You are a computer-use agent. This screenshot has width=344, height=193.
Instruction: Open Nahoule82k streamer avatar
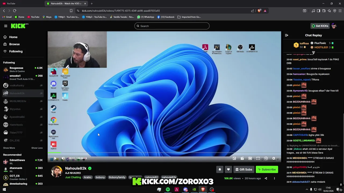tap(57, 172)
